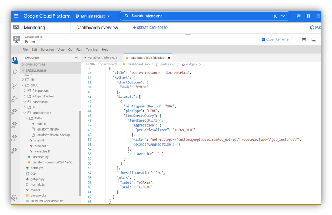Image resolution: width=332 pixels, height=215 pixels.
Task: Switch to dashboard.json (deleted) tab
Action: (x=148, y=58)
